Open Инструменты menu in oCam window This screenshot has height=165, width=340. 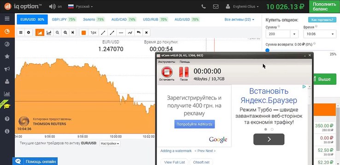pos(166,62)
